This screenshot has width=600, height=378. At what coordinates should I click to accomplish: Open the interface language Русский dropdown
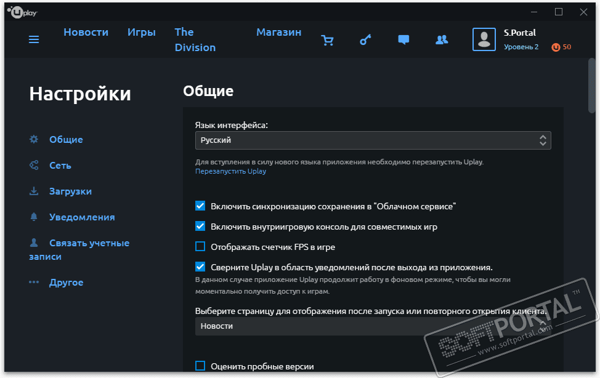click(x=373, y=140)
